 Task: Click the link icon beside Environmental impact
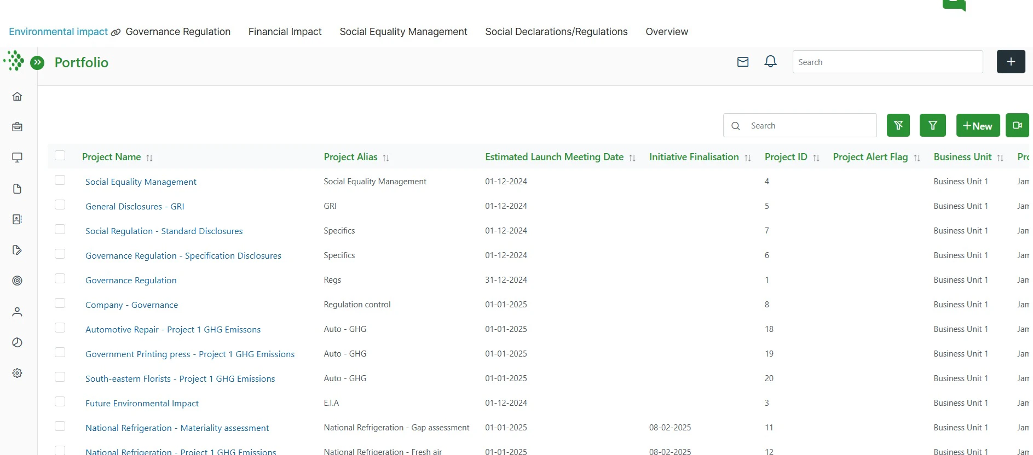click(116, 32)
